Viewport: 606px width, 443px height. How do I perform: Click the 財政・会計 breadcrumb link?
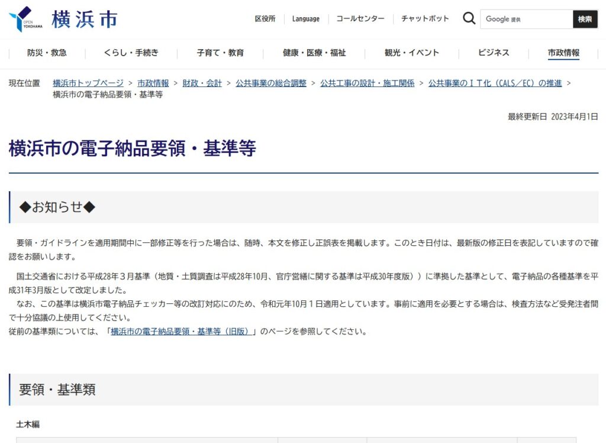pos(202,84)
